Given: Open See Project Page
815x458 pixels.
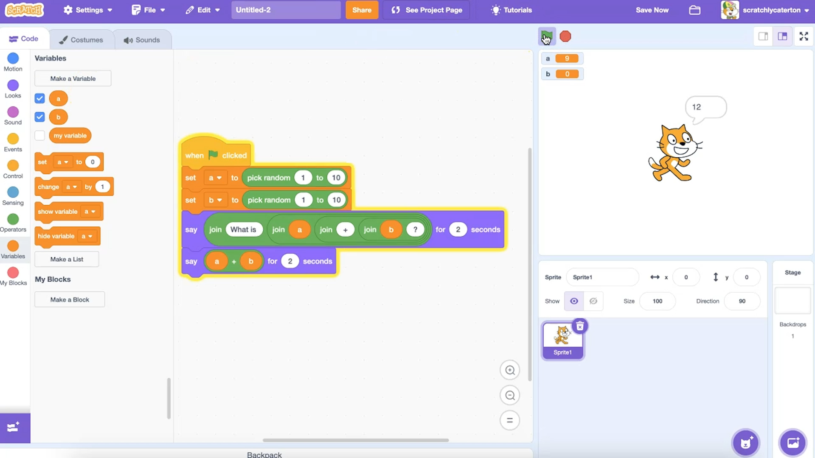Looking at the screenshot, I should (x=427, y=10).
